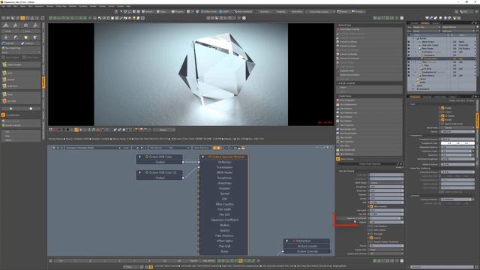Switch to Polygons selection mode

tap(177, 12)
